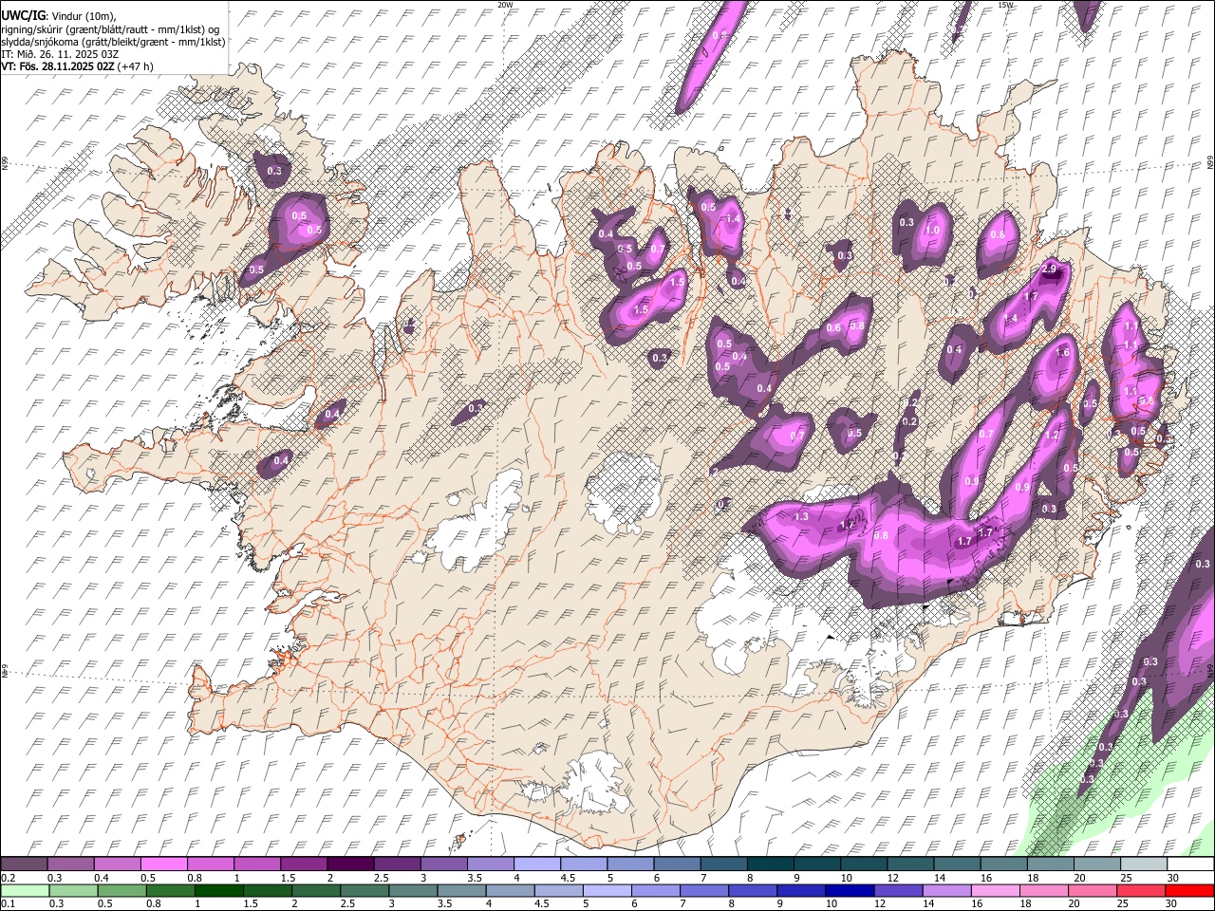
Task: Pick the first 0.2–0.3 swatch in the upper legend
Action: (24, 864)
